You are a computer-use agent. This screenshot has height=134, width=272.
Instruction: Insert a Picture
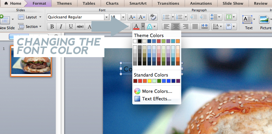pos(266,22)
